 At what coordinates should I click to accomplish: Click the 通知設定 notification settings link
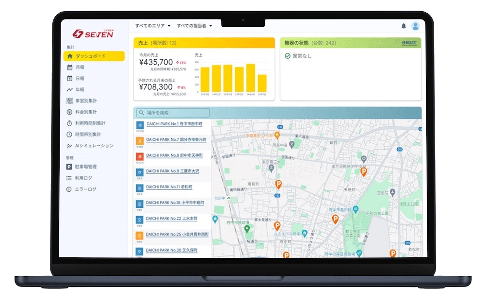coord(409,43)
